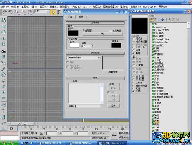This screenshot has height=145, width=192.
Task: Select the 材质库 radio in Browse From
Action: 134,38
